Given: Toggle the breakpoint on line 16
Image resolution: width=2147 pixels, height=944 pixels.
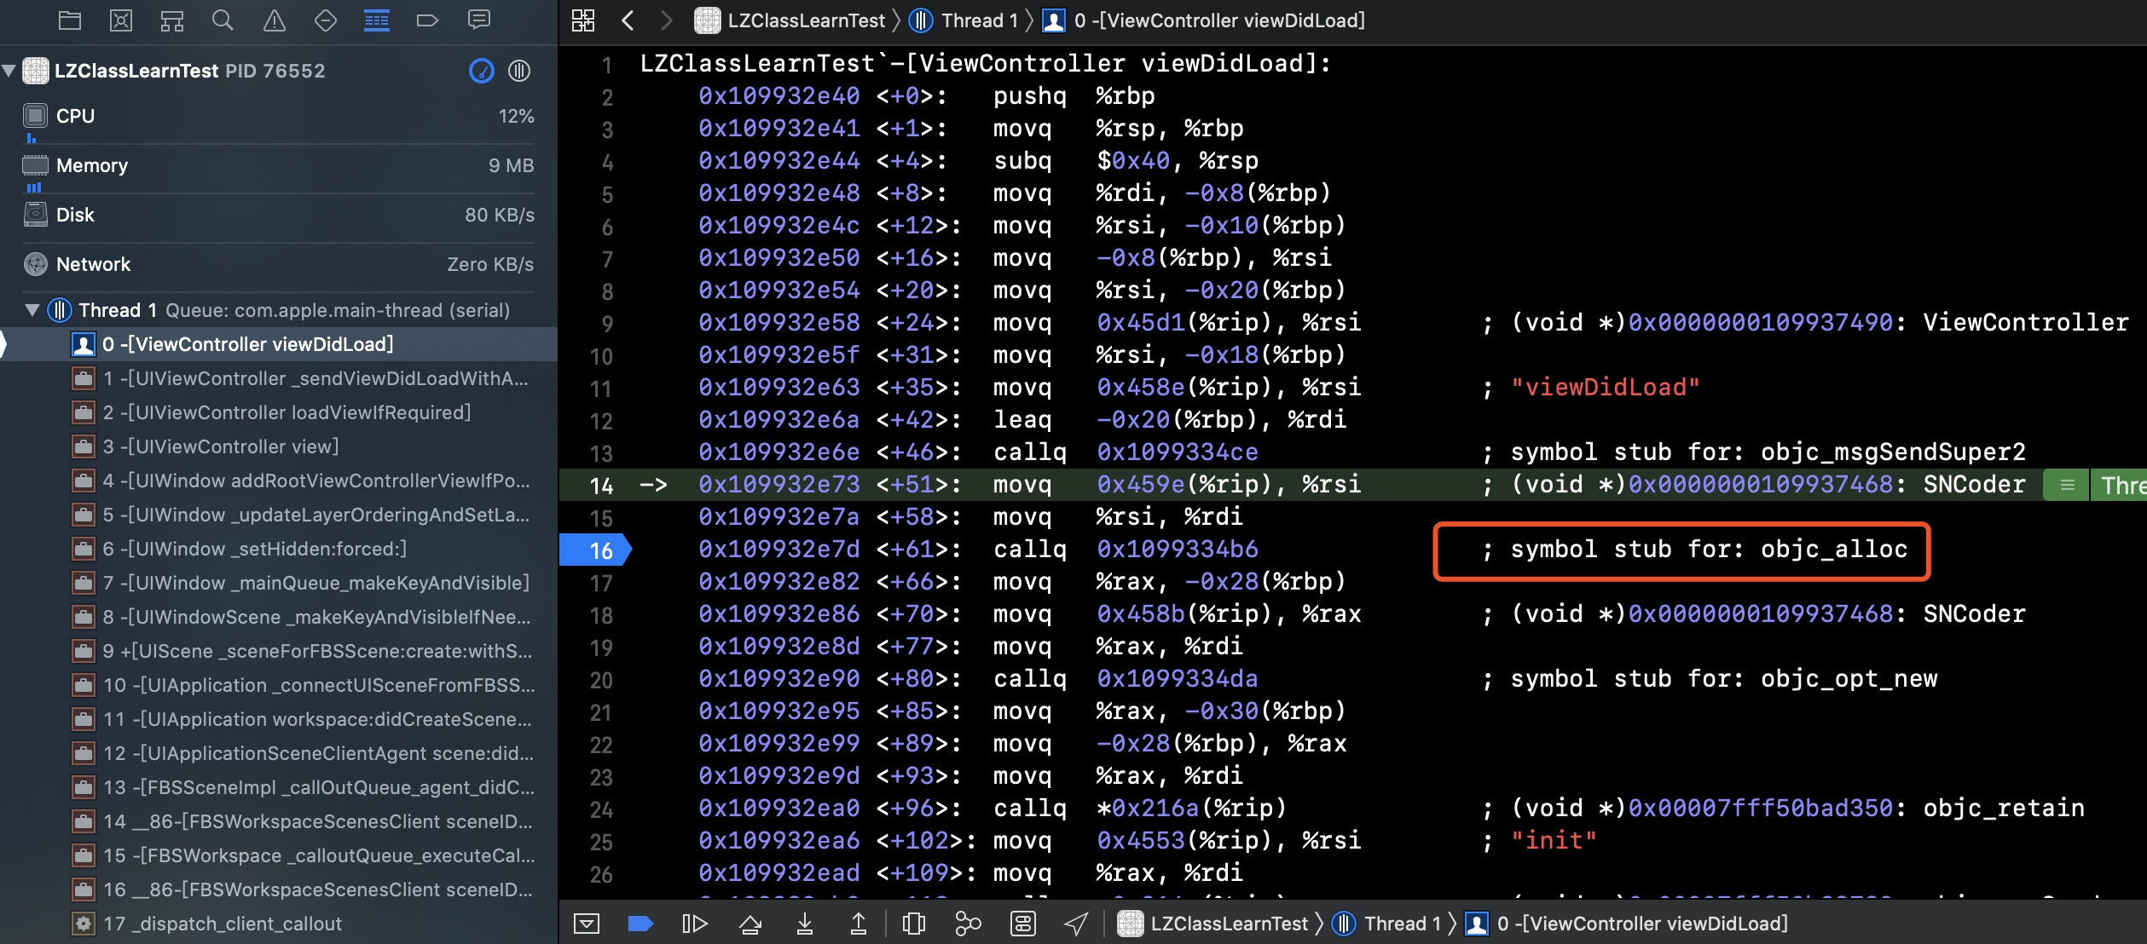Looking at the screenshot, I should (594, 550).
